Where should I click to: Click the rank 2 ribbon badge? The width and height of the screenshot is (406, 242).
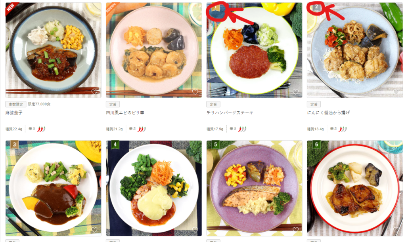316,7
